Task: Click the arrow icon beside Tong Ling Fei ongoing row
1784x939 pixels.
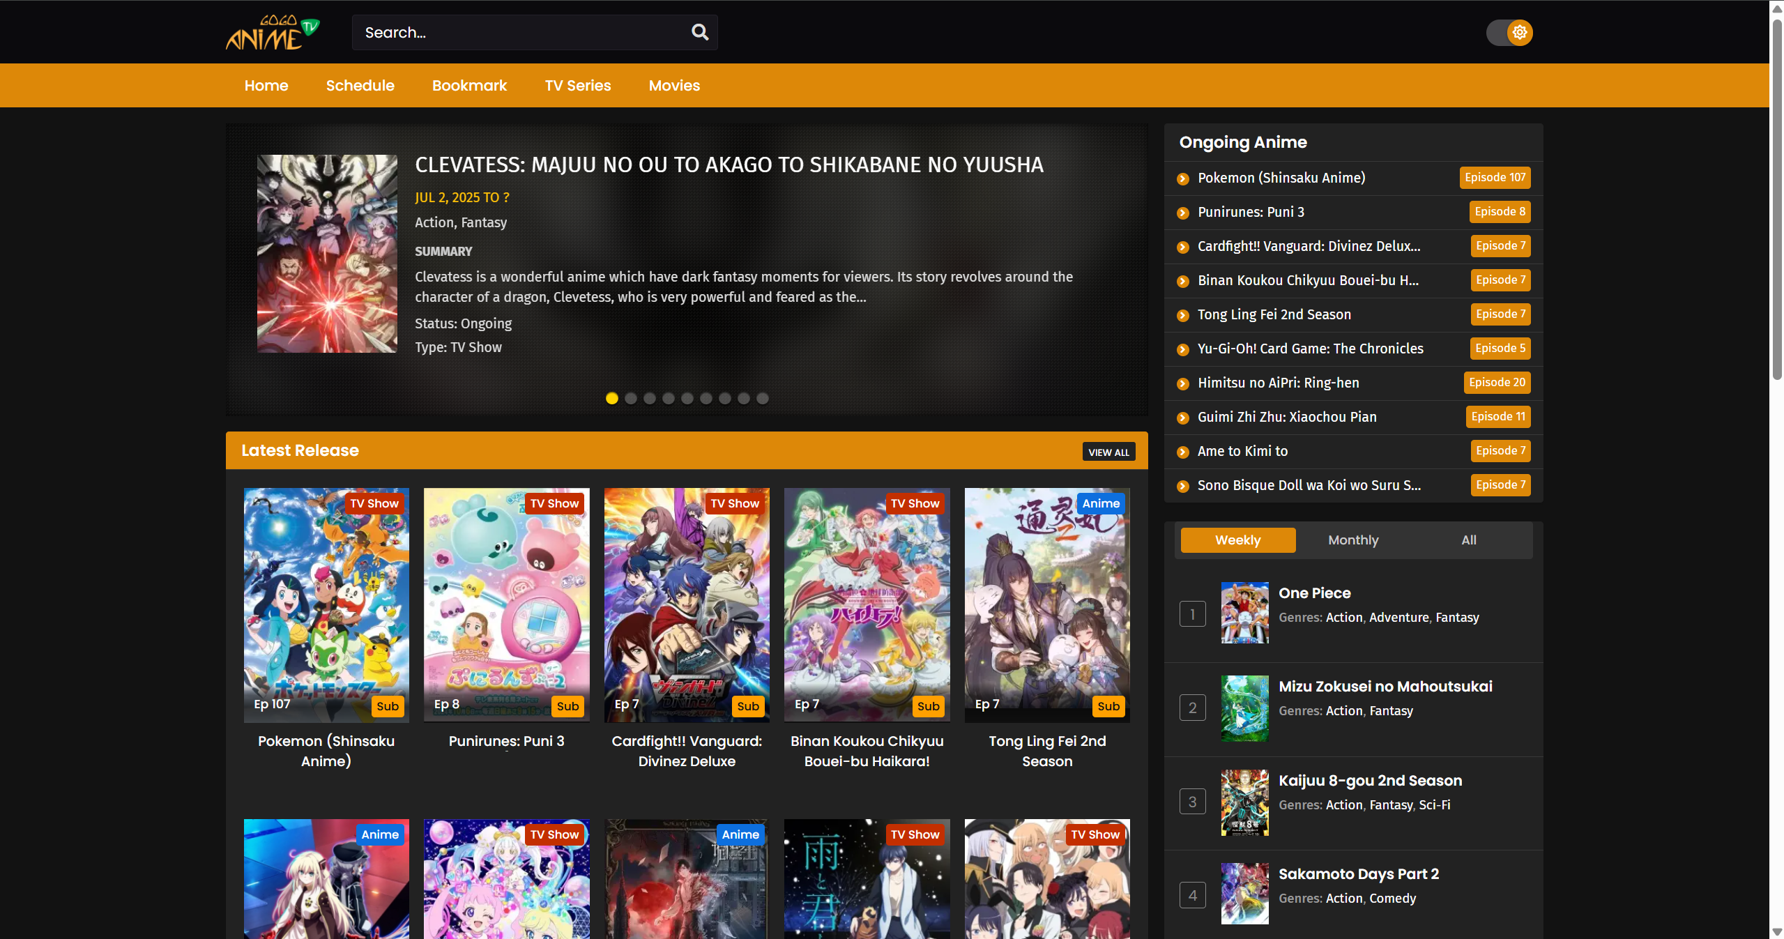Action: pyautogui.click(x=1182, y=316)
